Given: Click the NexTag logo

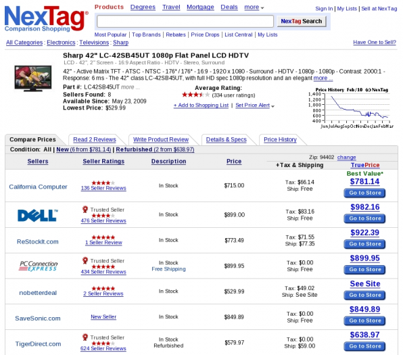Looking at the screenshot, I should (x=46, y=18).
